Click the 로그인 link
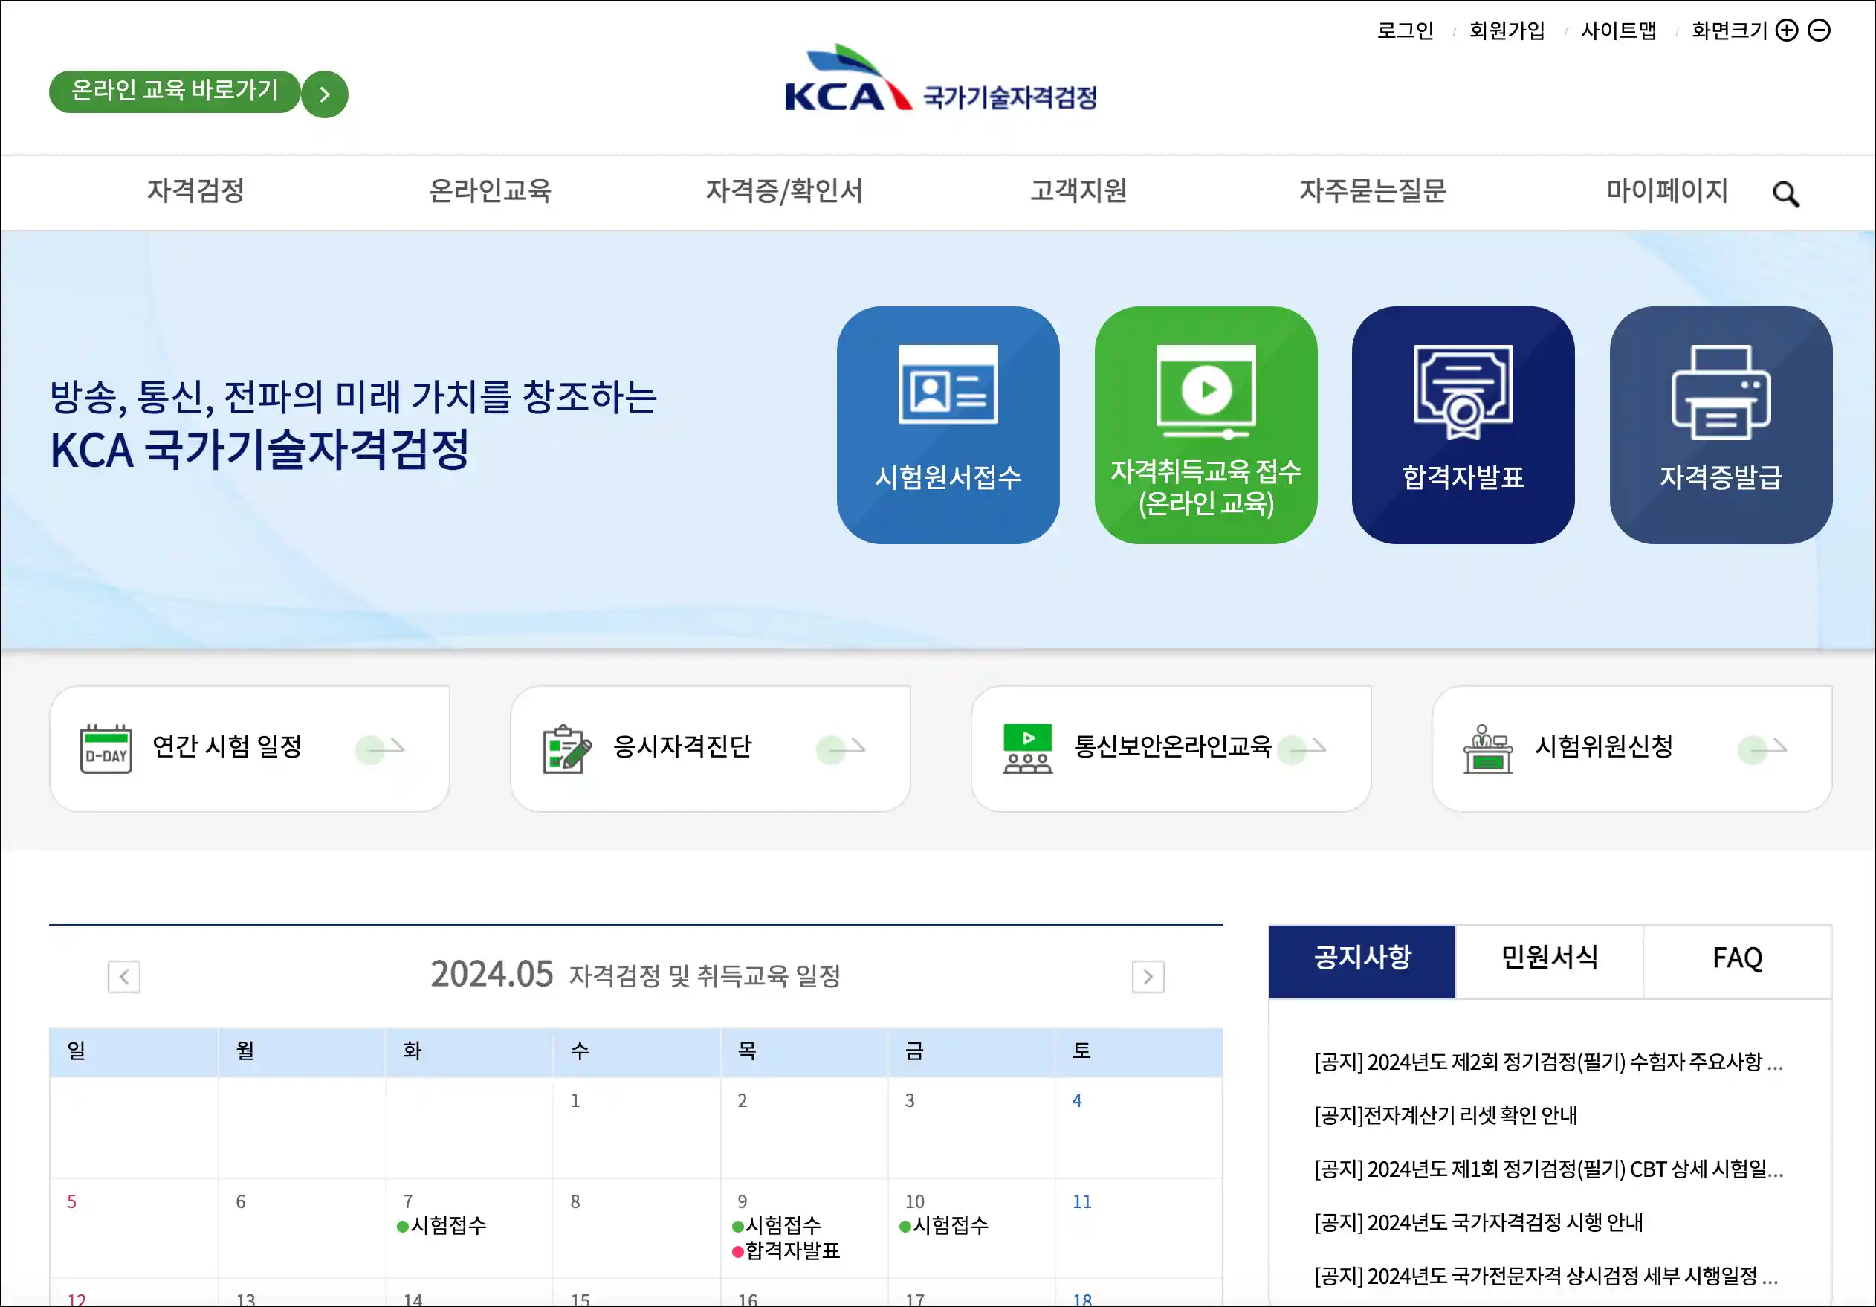The height and width of the screenshot is (1307, 1876). pyautogui.click(x=1405, y=31)
